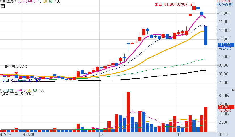
Task: Click the LC:57,74 indicator text
Action: click(x=224, y=1)
